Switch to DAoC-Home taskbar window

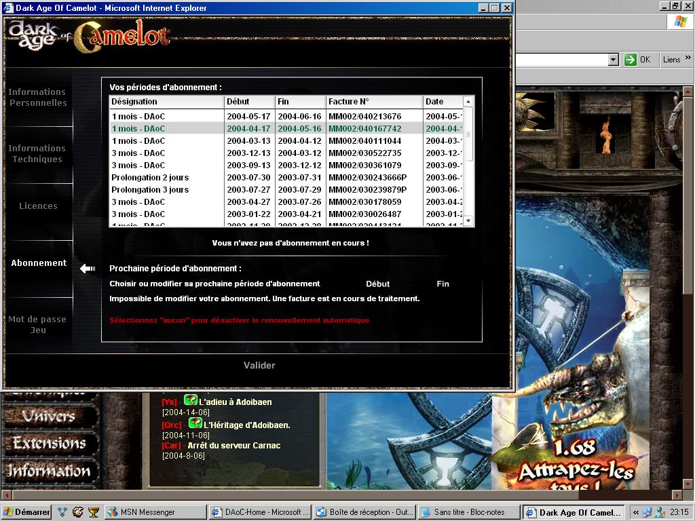(x=260, y=512)
